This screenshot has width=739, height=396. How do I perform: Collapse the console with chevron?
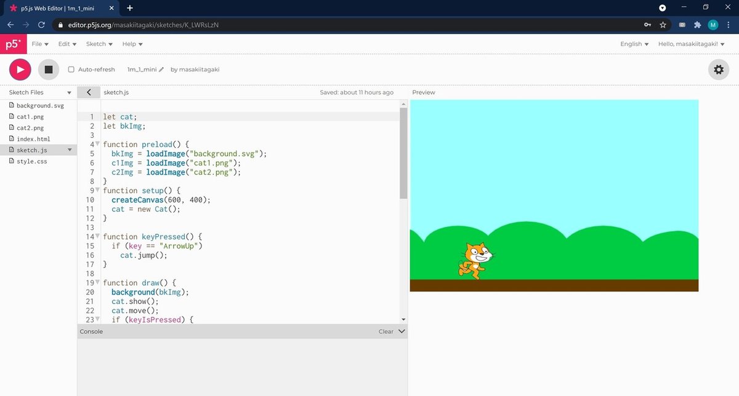click(402, 331)
